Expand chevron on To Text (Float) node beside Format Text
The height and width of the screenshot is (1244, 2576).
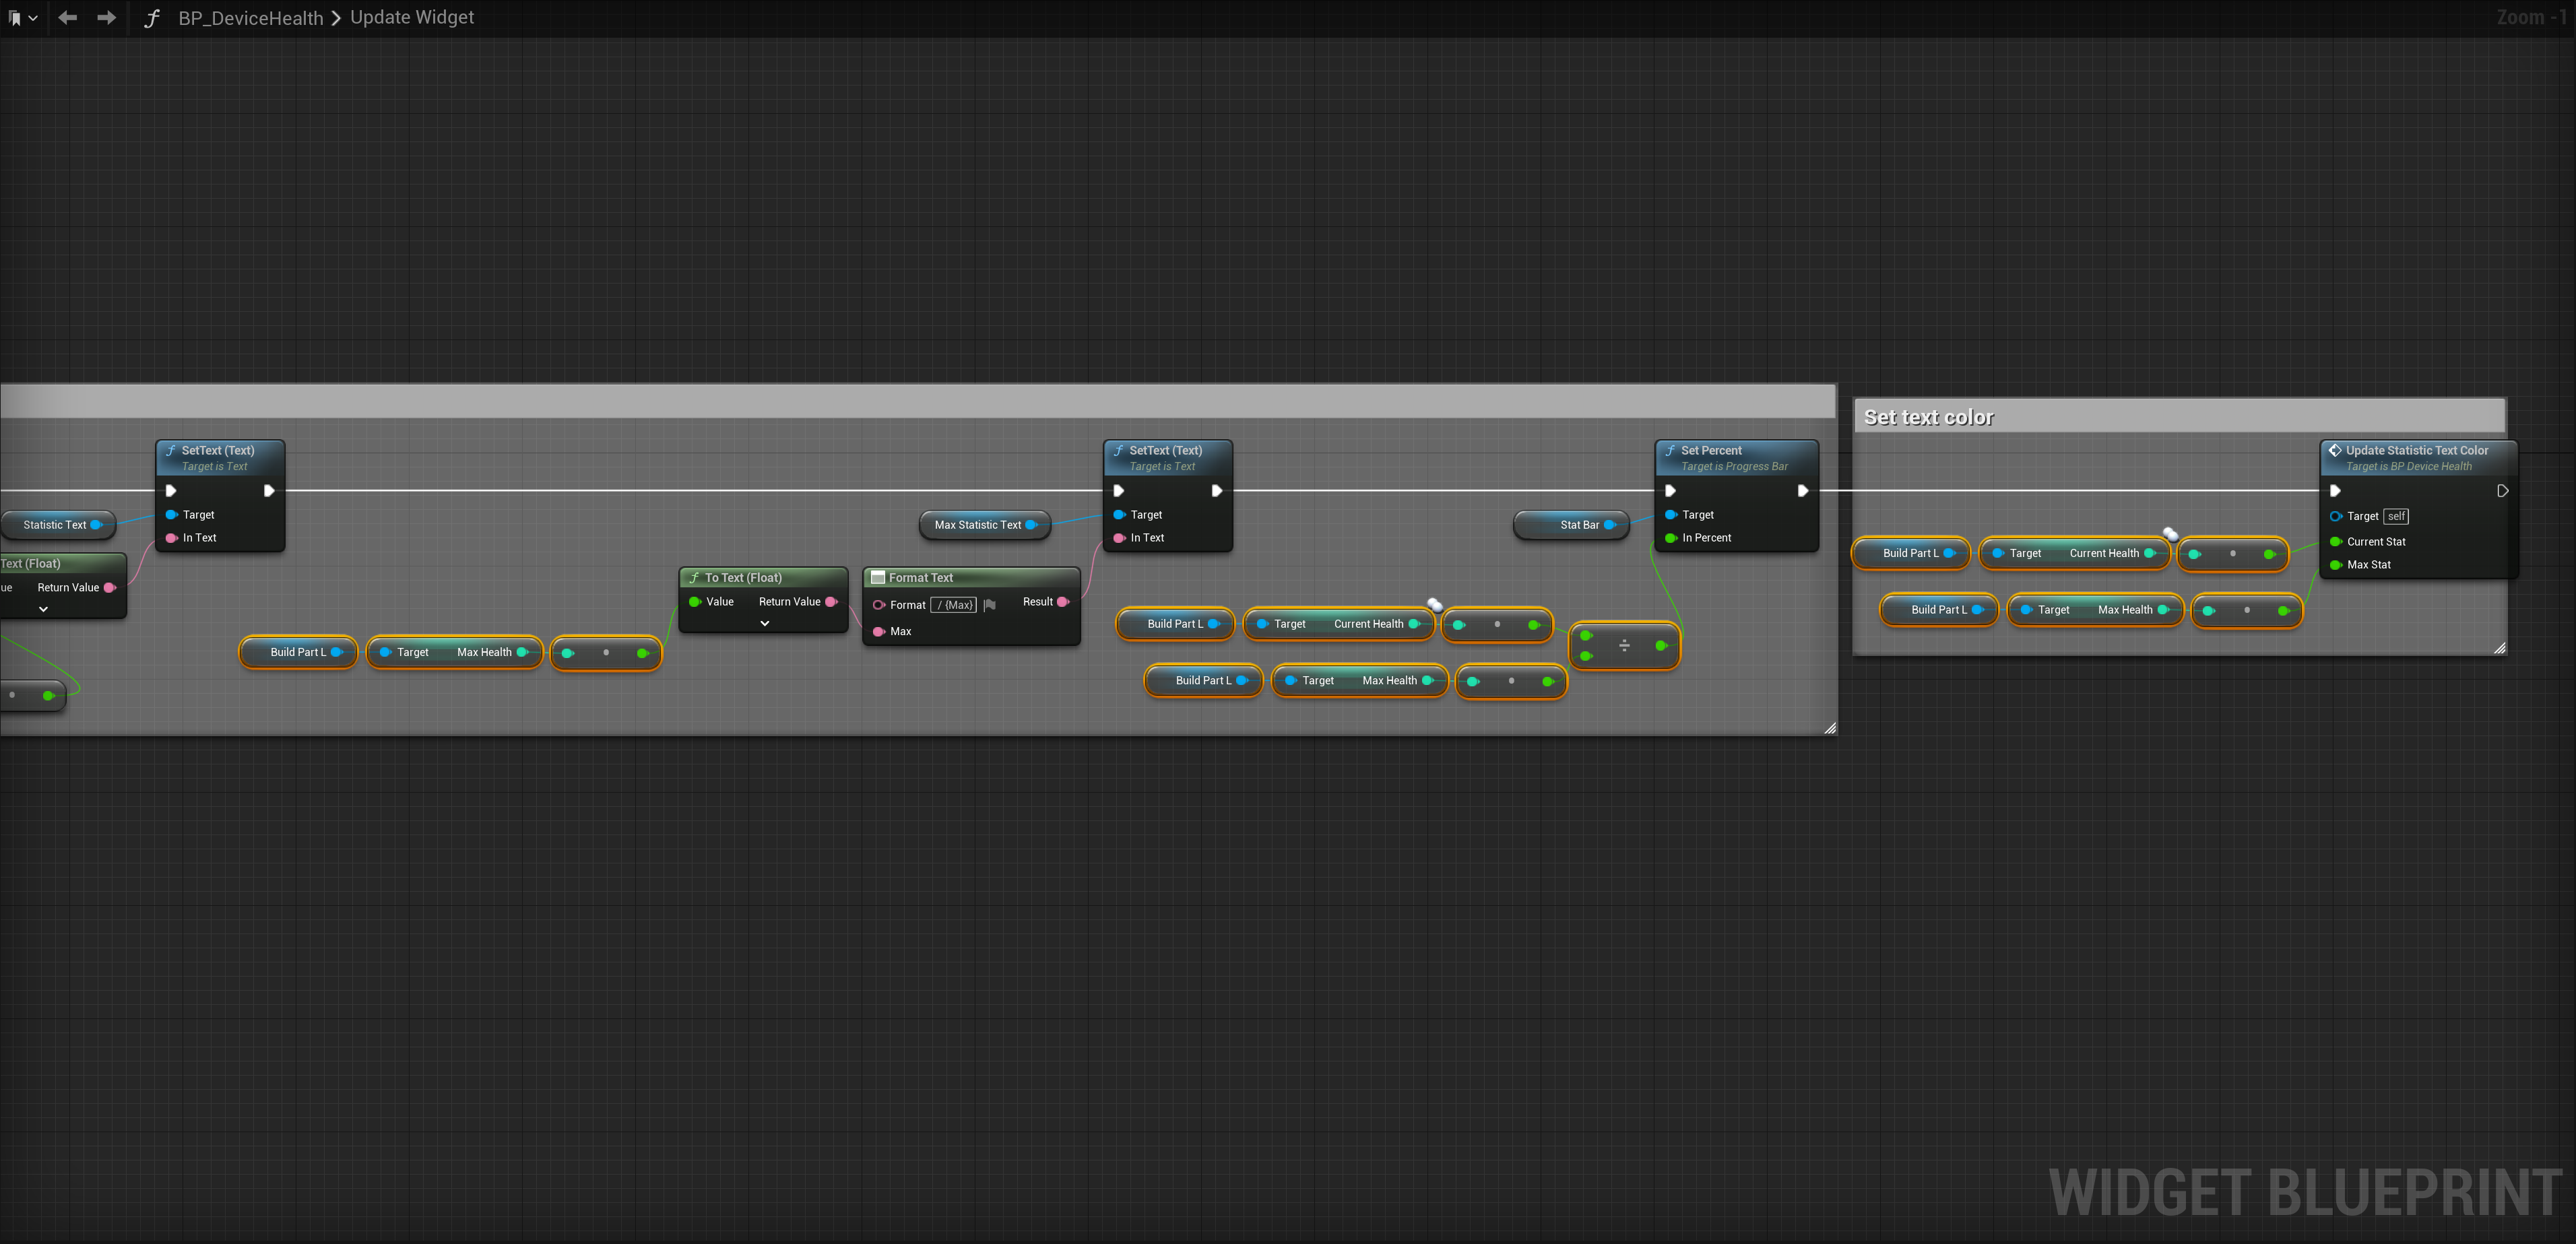765,623
